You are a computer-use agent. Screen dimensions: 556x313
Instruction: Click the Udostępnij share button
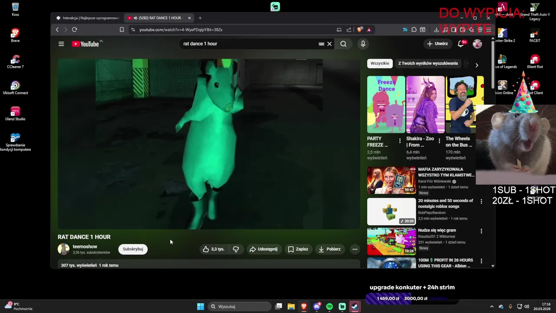click(264, 249)
